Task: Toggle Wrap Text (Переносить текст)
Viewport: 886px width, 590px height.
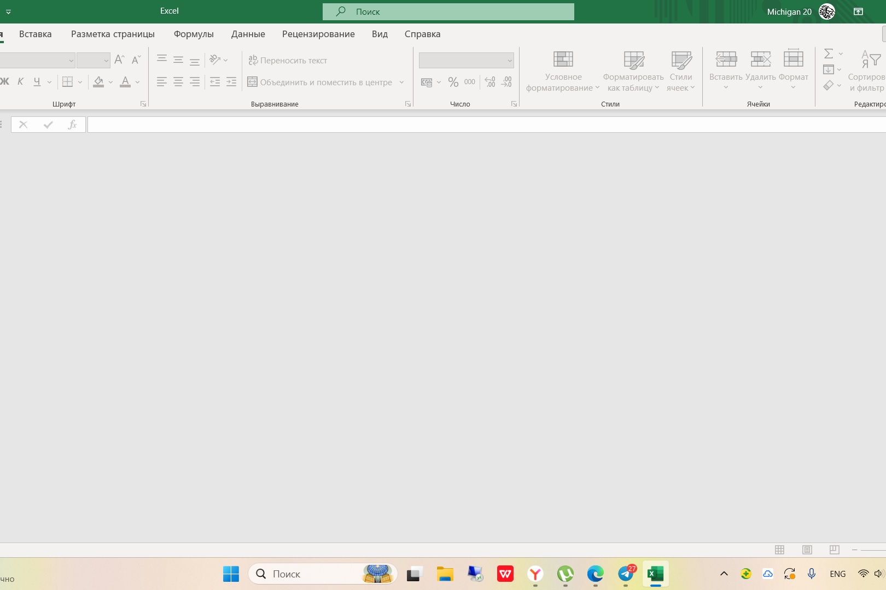Action: point(288,60)
